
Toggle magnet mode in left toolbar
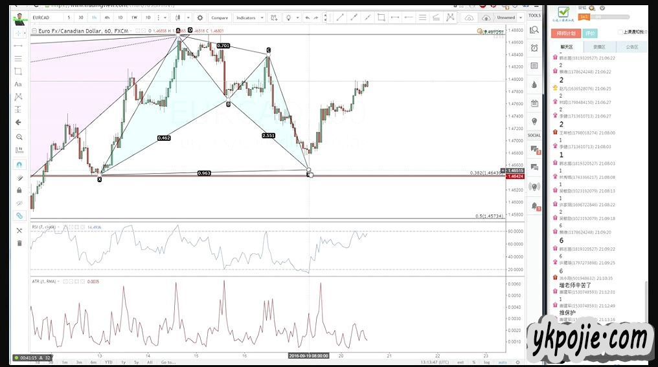[x=18, y=165]
